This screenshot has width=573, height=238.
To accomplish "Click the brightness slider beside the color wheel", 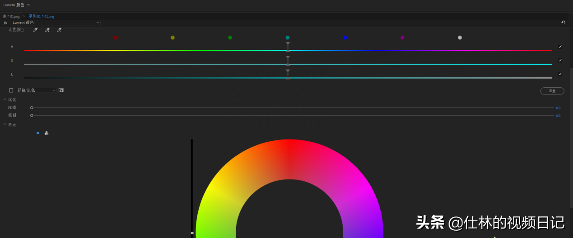I will [x=192, y=188].
